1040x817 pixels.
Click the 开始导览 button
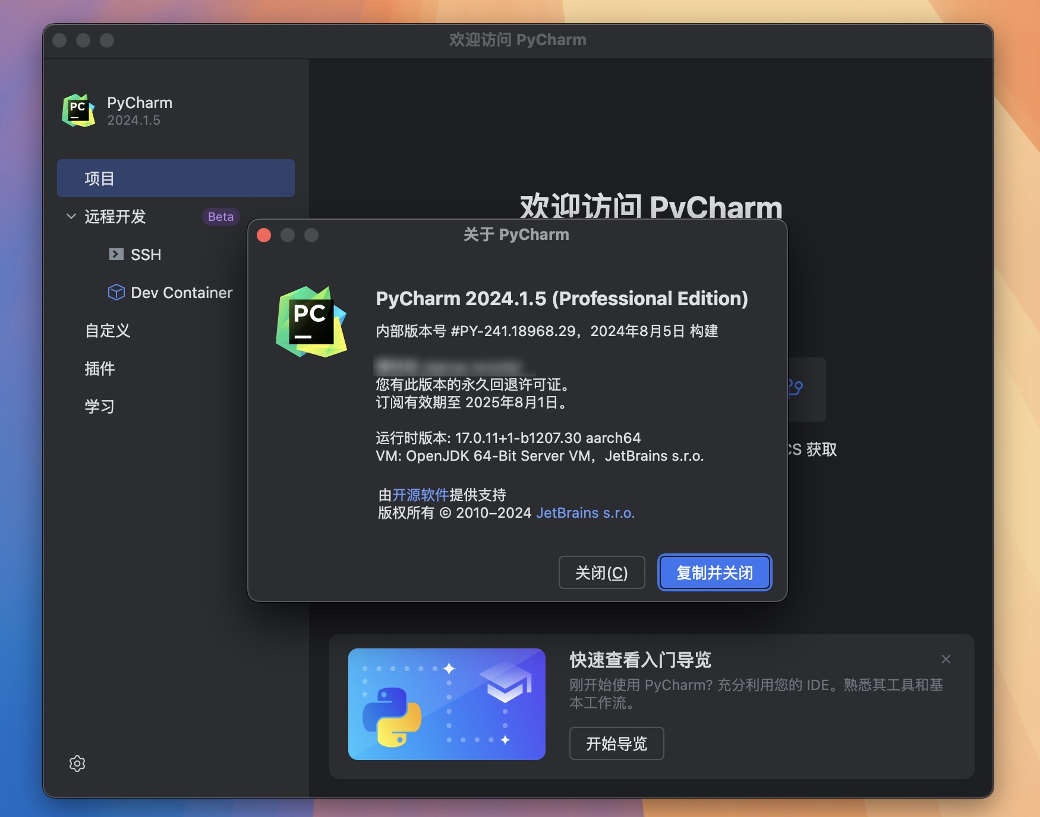617,743
